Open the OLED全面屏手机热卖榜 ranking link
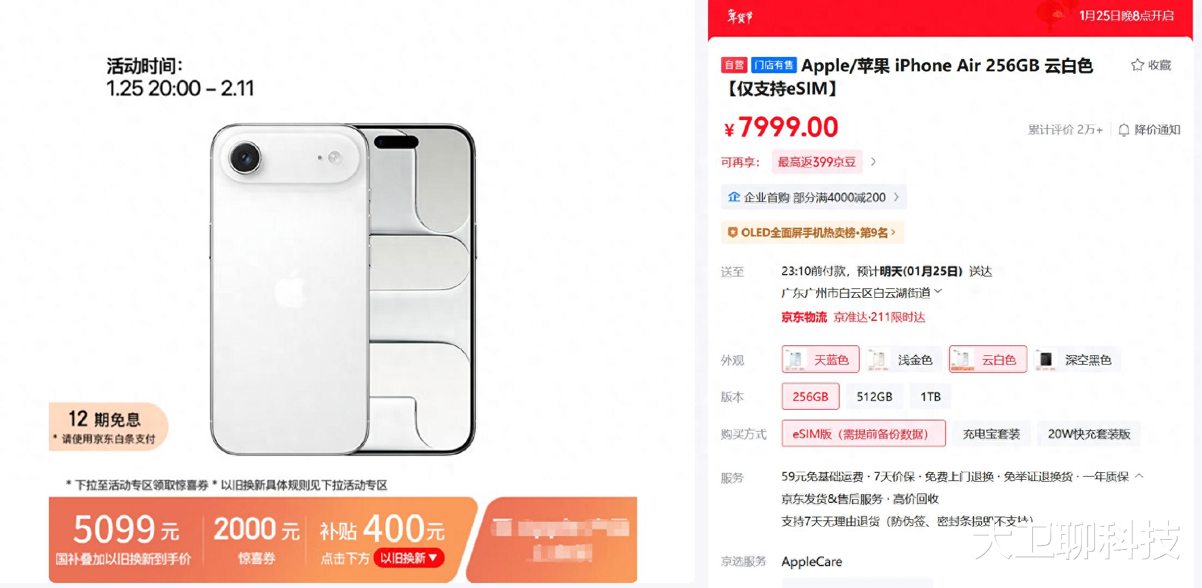1202x588 pixels. point(813,233)
